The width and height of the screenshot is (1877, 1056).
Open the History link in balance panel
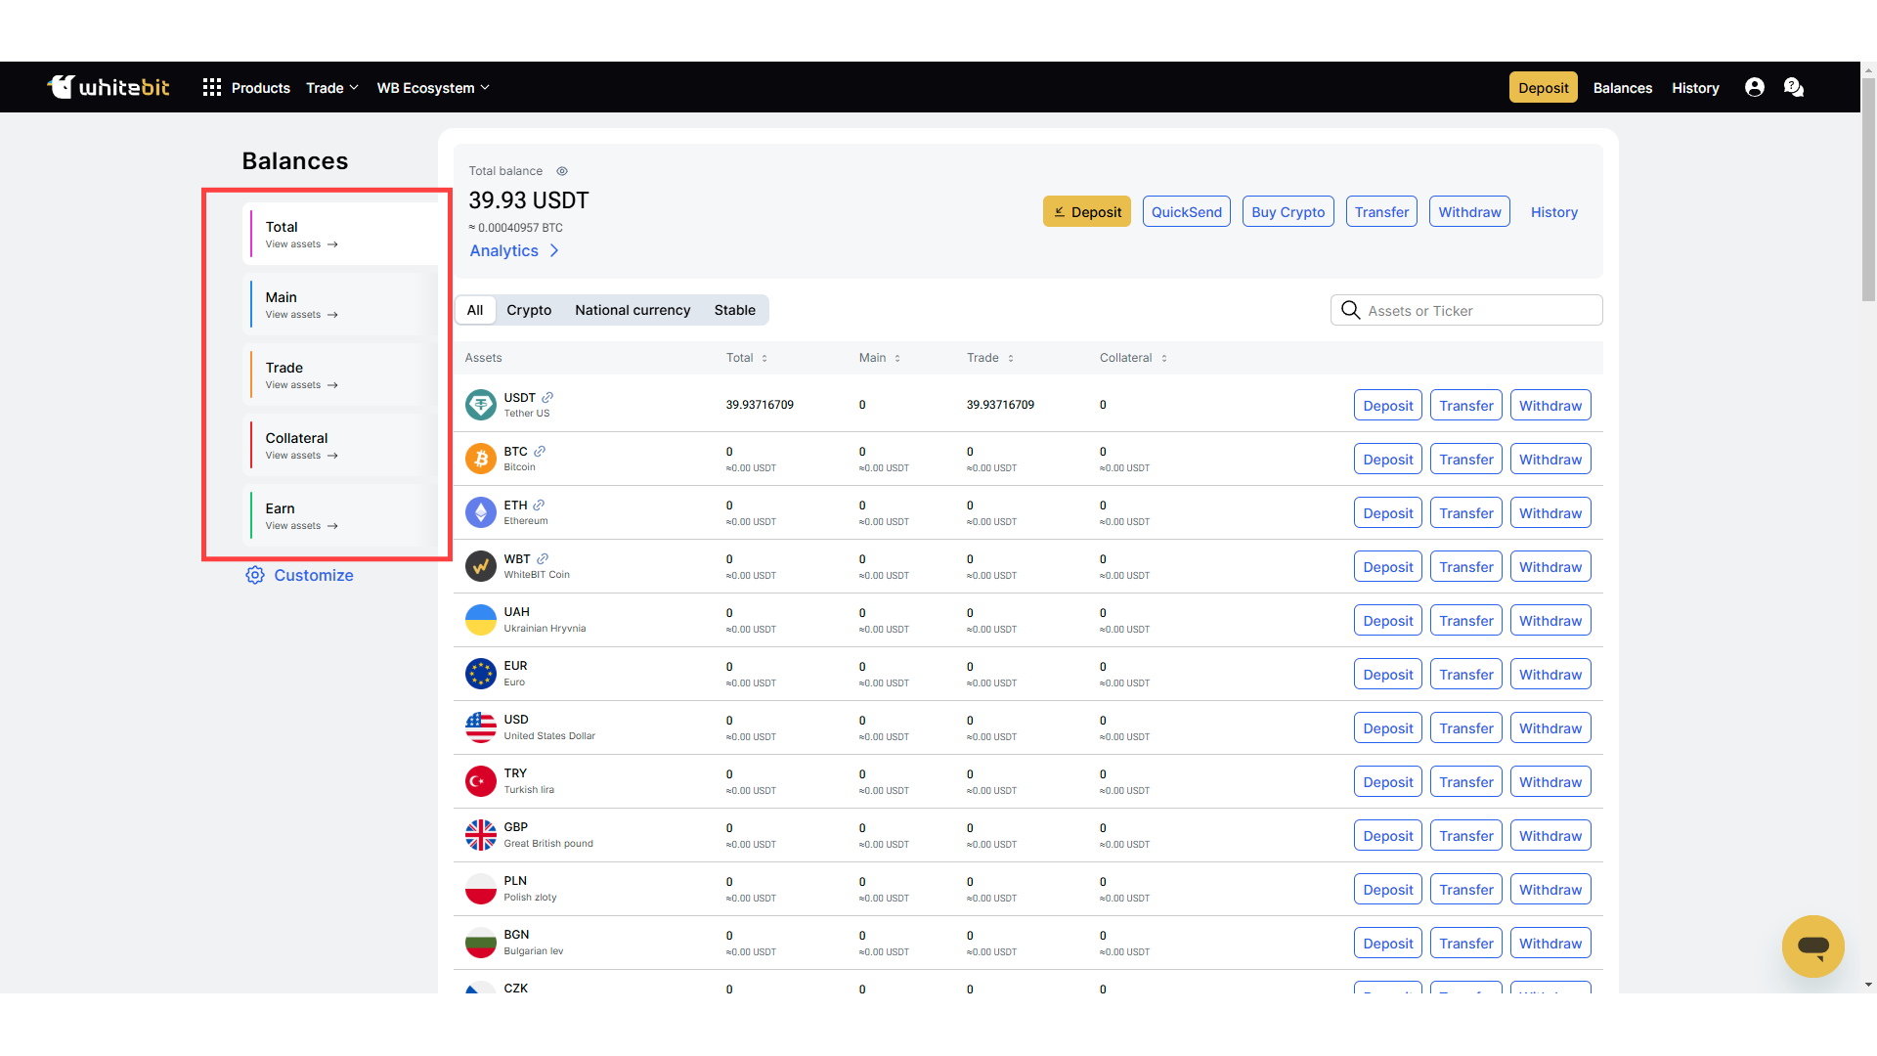(1554, 212)
